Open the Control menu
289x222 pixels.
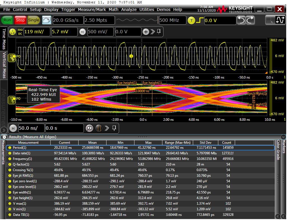[20, 10]
